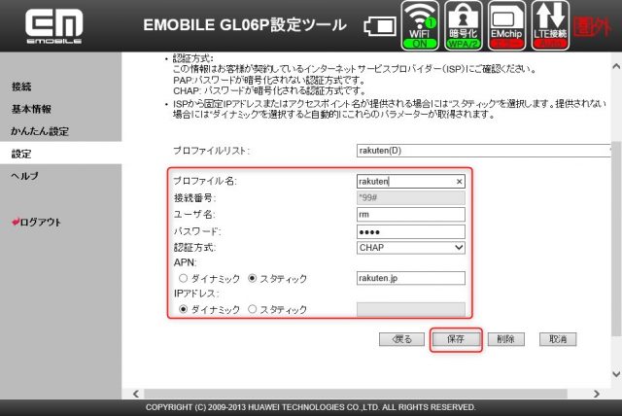The height and width of the screenshot is (416, 622).
Task: Click the 取消 cancel button
Action: (x=558, y=339)
